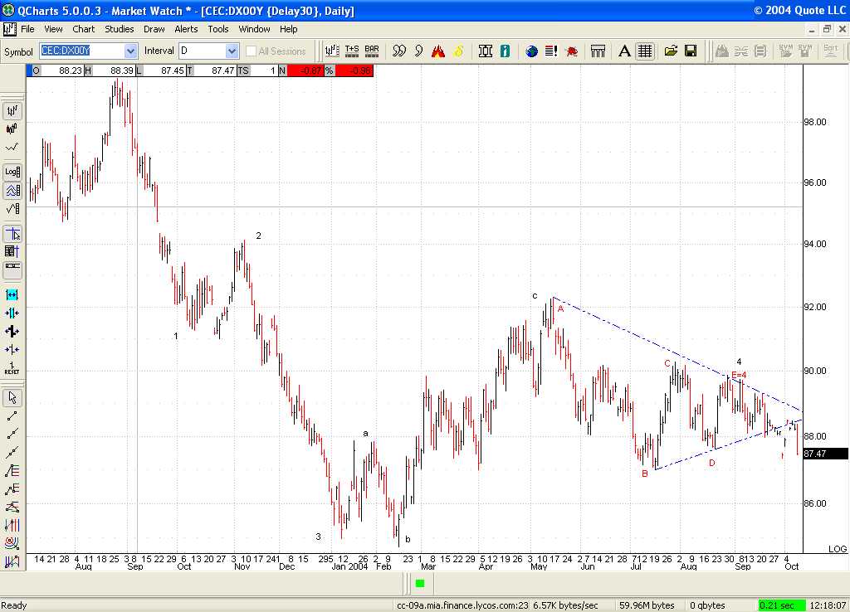Open the View menu
Screen dimensions: 850x612
53,29
